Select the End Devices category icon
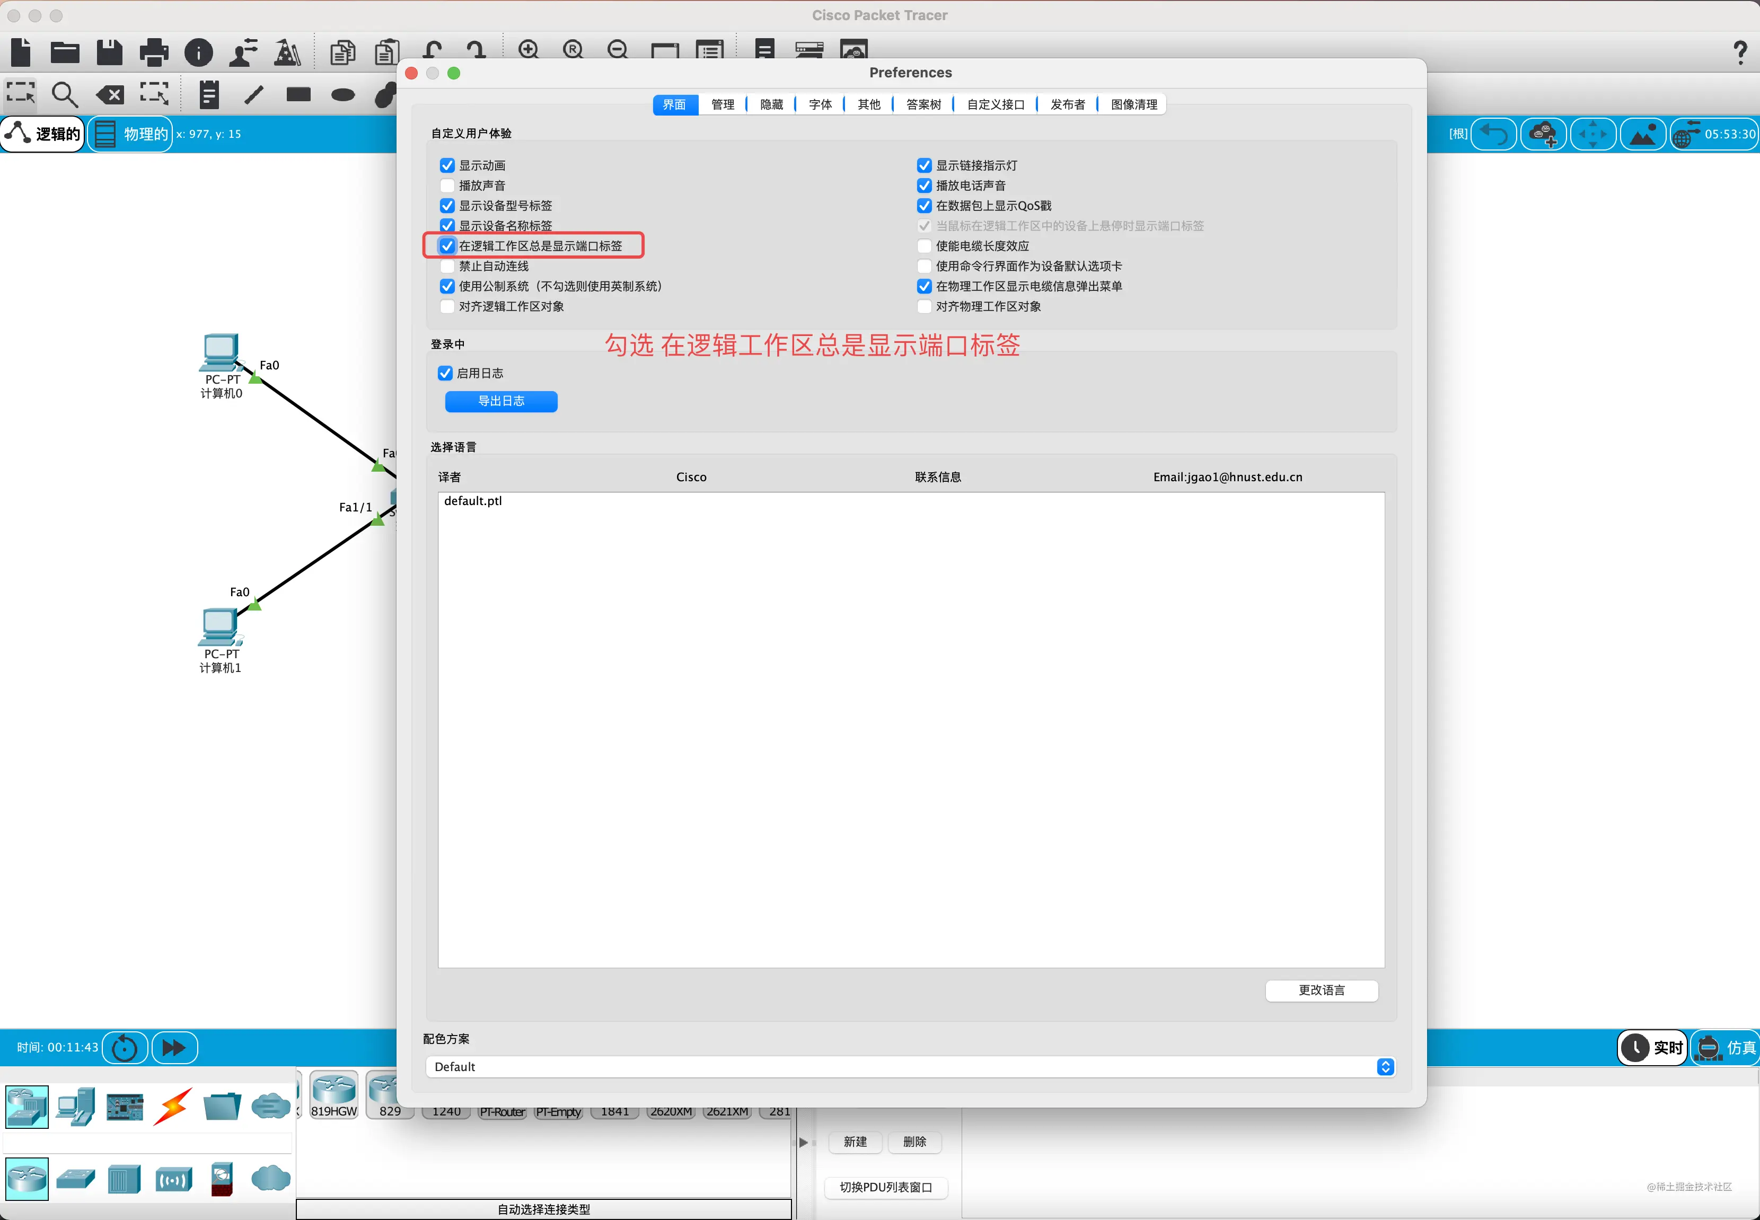The width and height of the screenshot is (1760, 1220). [76, 1106]
